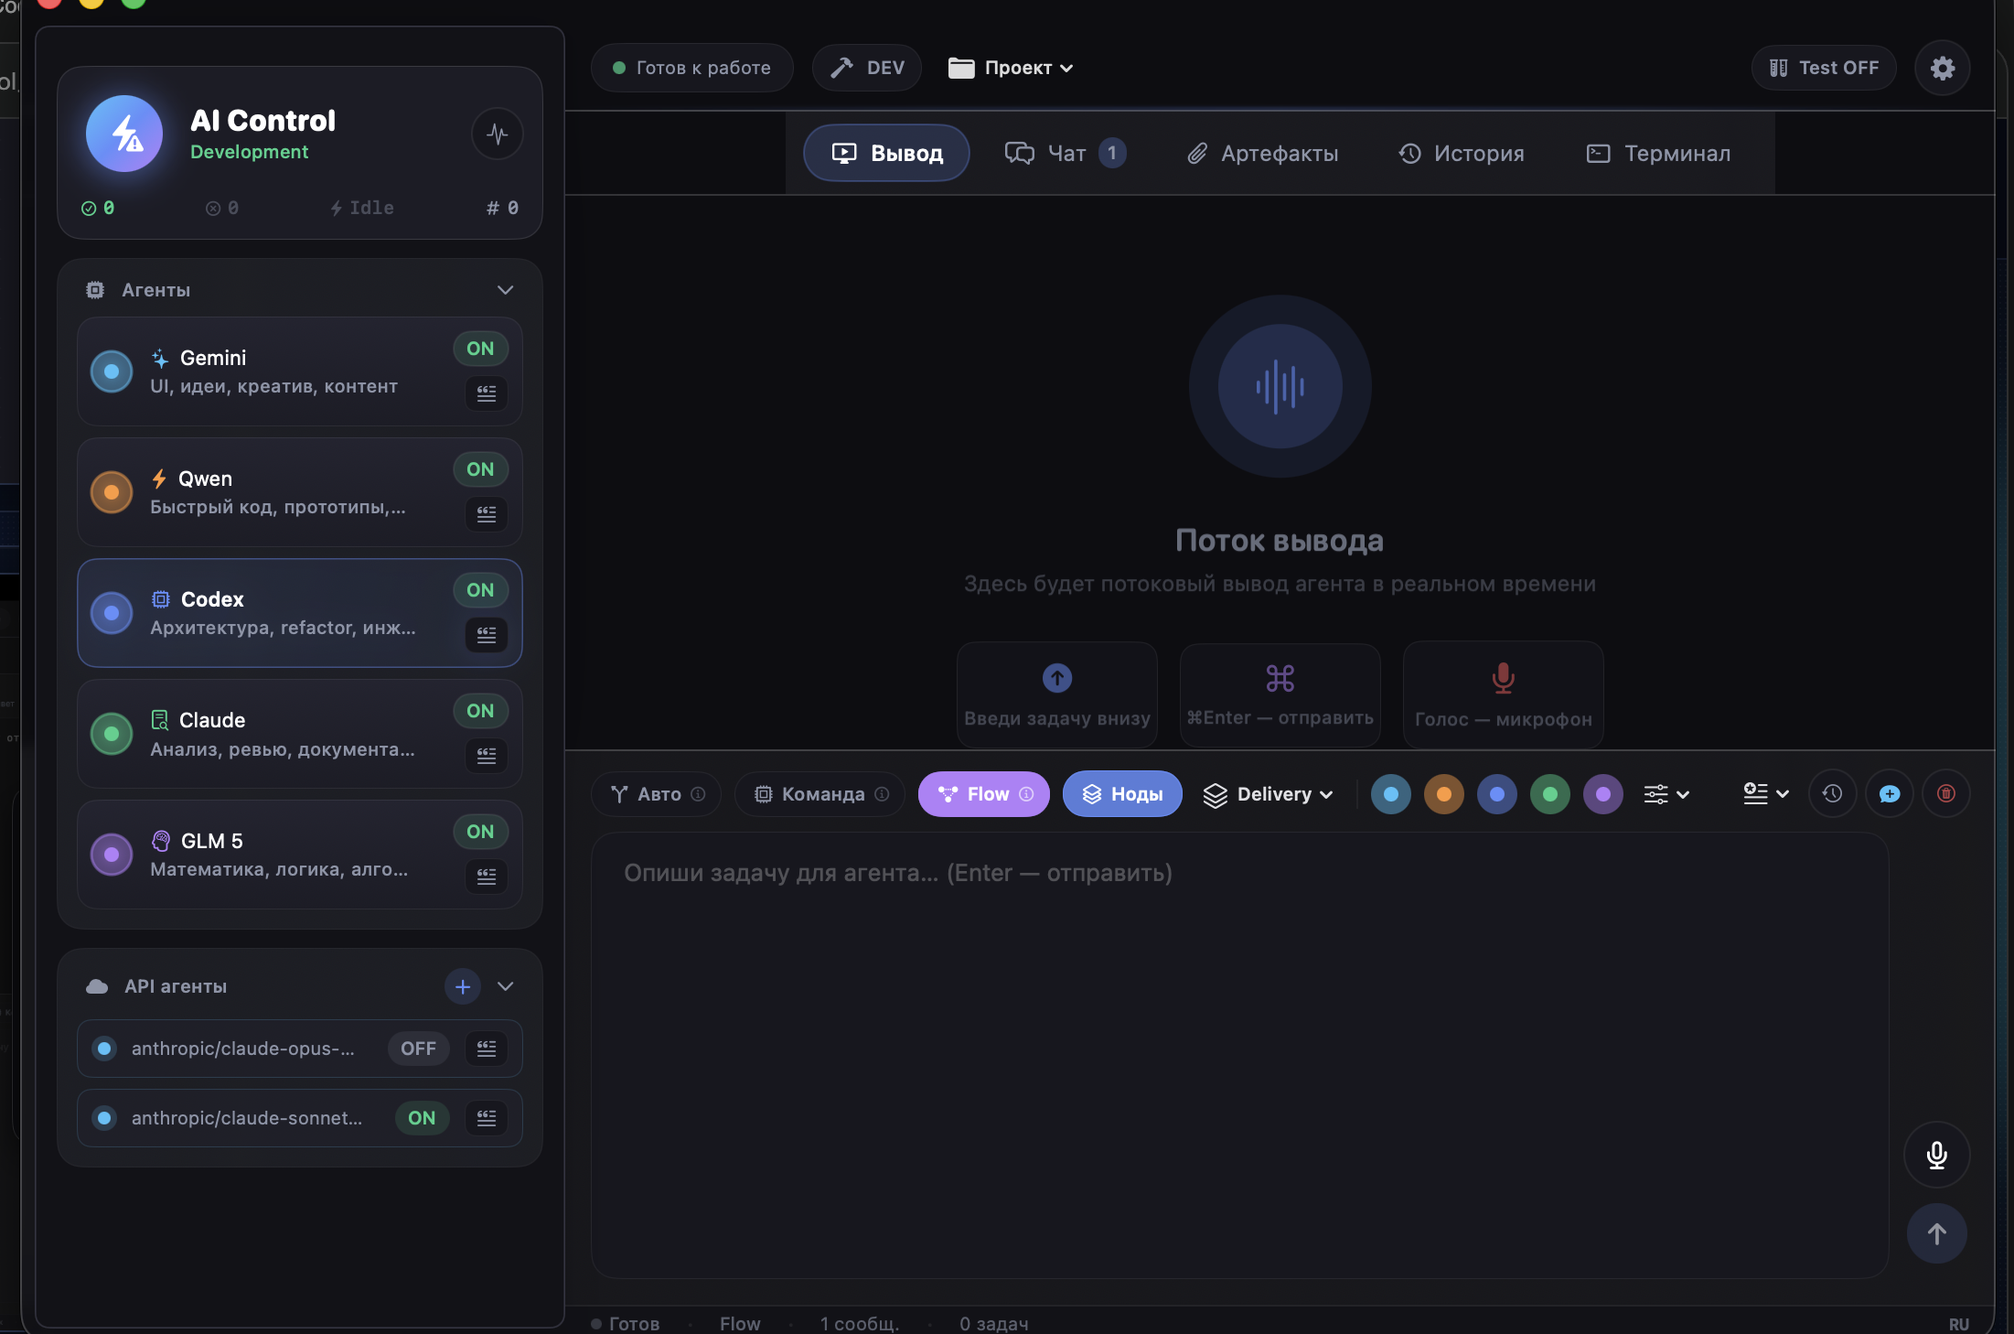Click the red trash icon in toolbar
Screen dimensions: 2014x1334
pyautogui.click(x=1945, y=794)
